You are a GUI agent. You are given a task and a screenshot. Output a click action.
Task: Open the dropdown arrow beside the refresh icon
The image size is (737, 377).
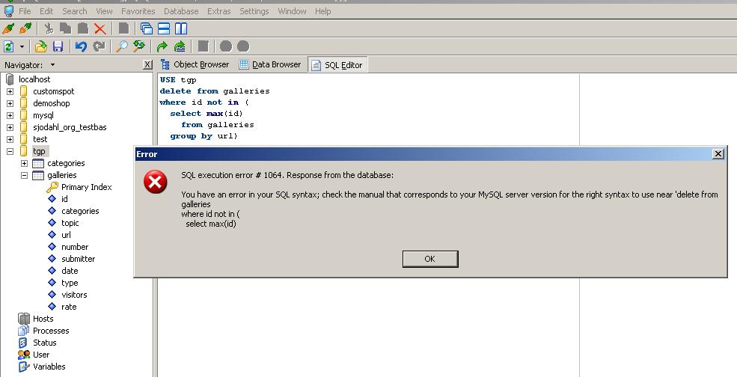click(x=22, y=46)
